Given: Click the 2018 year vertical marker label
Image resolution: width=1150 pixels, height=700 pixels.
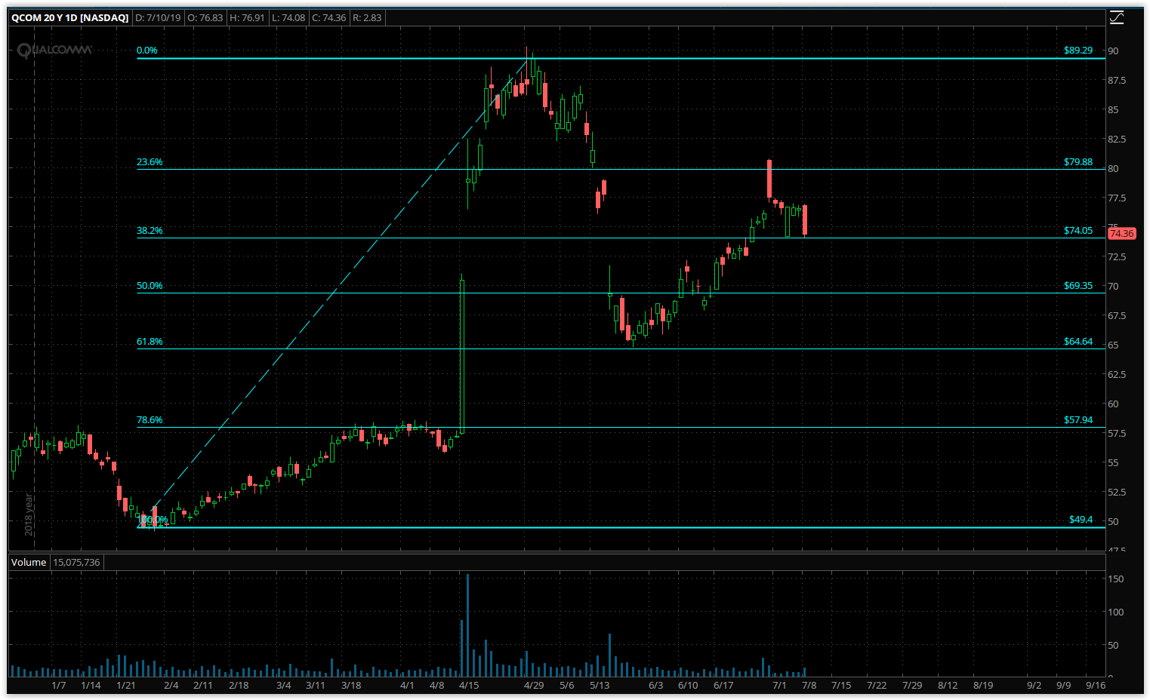Looking at the screenshot, I should click(x=29, y=514).
